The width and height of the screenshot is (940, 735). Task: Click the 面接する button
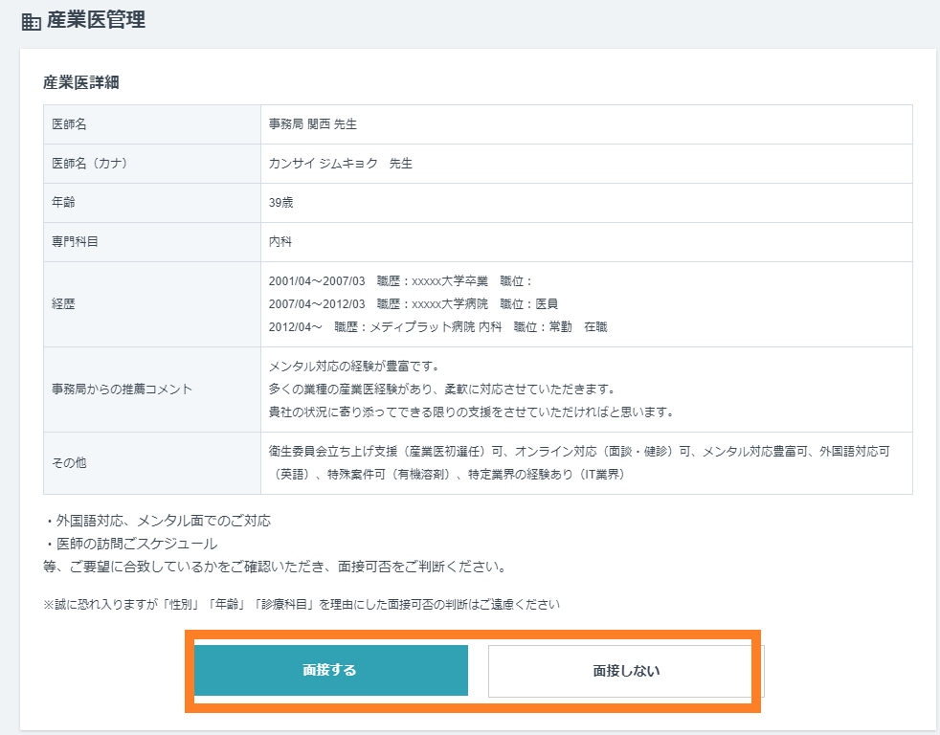click(332, 670)
